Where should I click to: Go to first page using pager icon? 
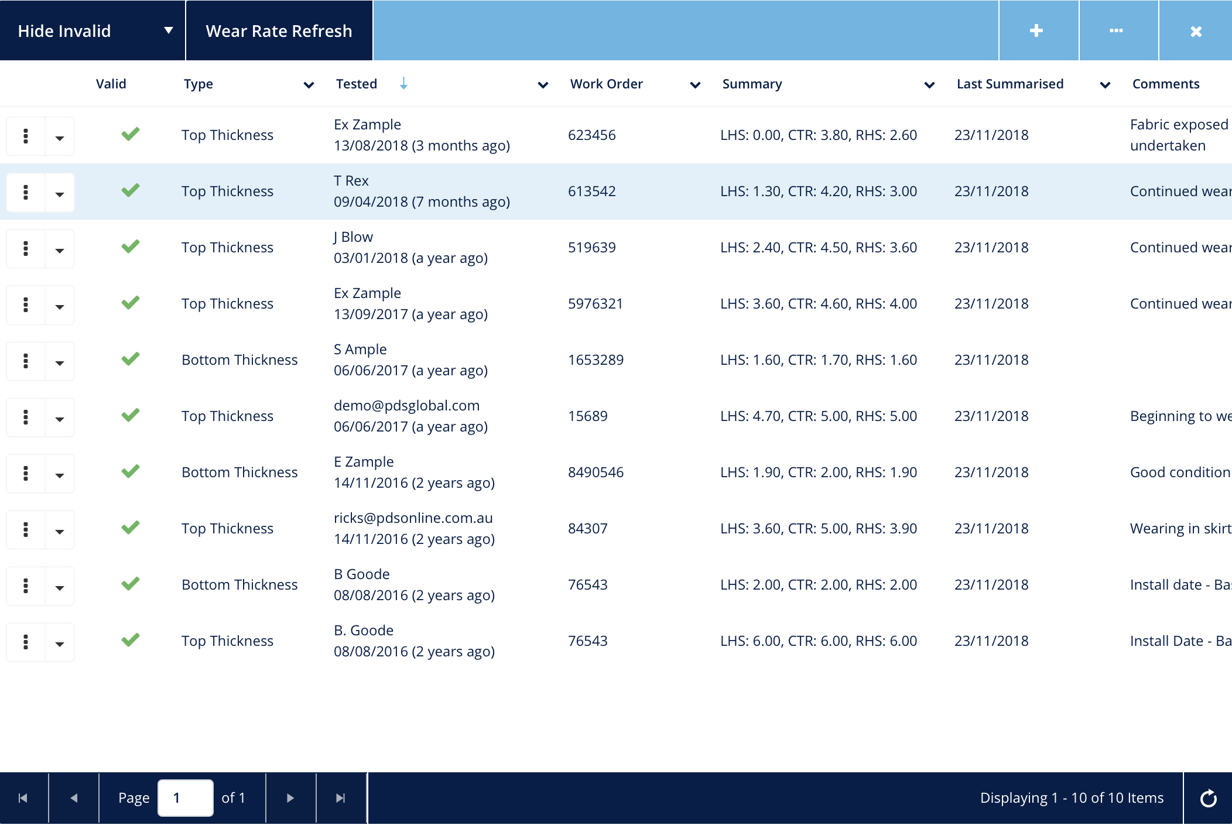pos(23,798)
